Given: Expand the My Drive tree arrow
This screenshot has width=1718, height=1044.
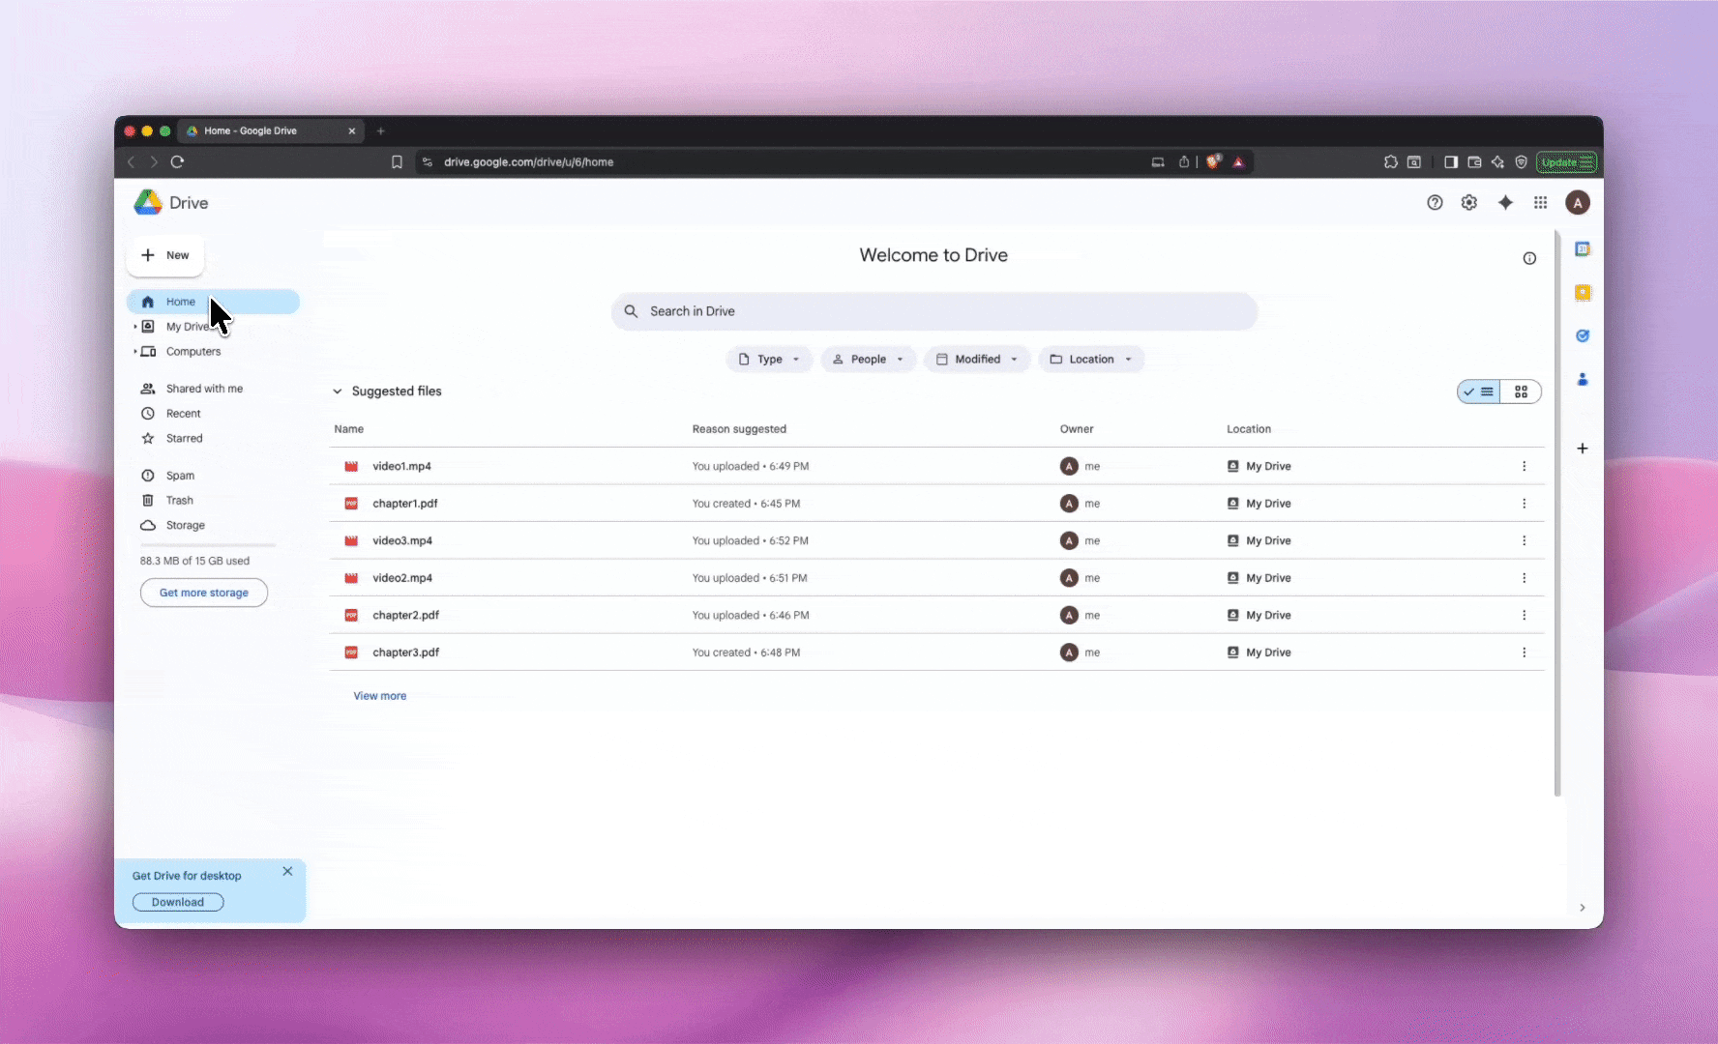Looking at the screenshot, I should [x=134, y=327].
